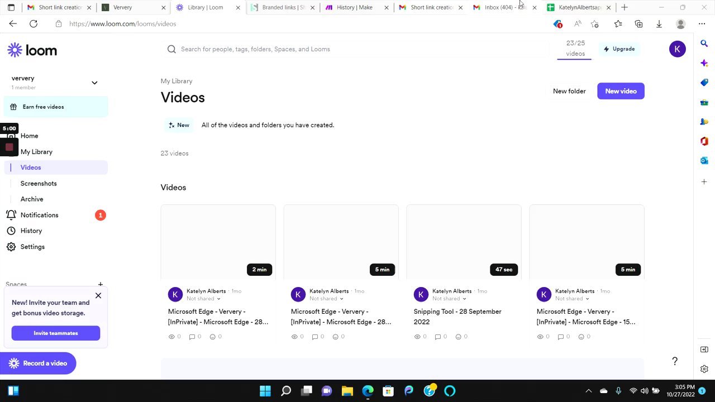Viewport: 715px width, 402px height.
Task: Switch to Branded links browser tab
Action: pyautogui.click(x=281, y=7)
